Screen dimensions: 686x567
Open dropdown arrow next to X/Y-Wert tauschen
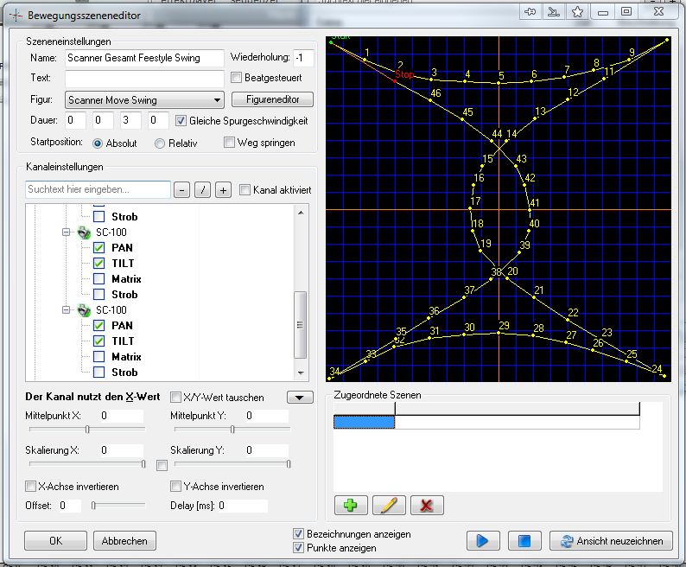point(300,398)
